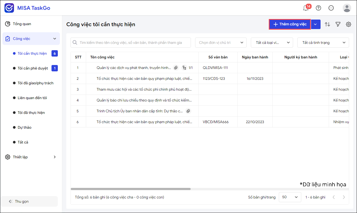Open task Tham mưu các hội và các tổ chức
Viewport: 357px width, 213px height.
144,89
